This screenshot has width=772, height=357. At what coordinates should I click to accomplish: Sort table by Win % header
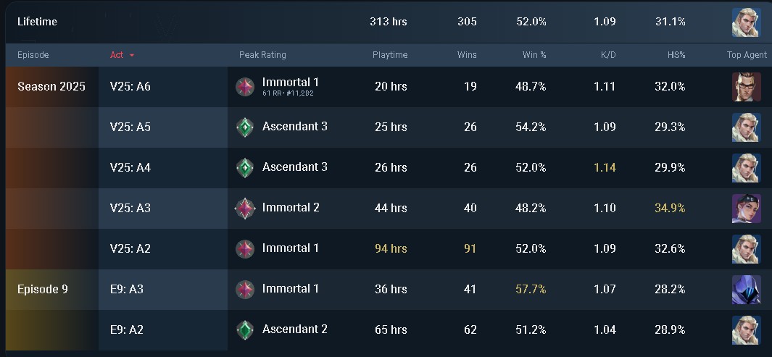534,55
